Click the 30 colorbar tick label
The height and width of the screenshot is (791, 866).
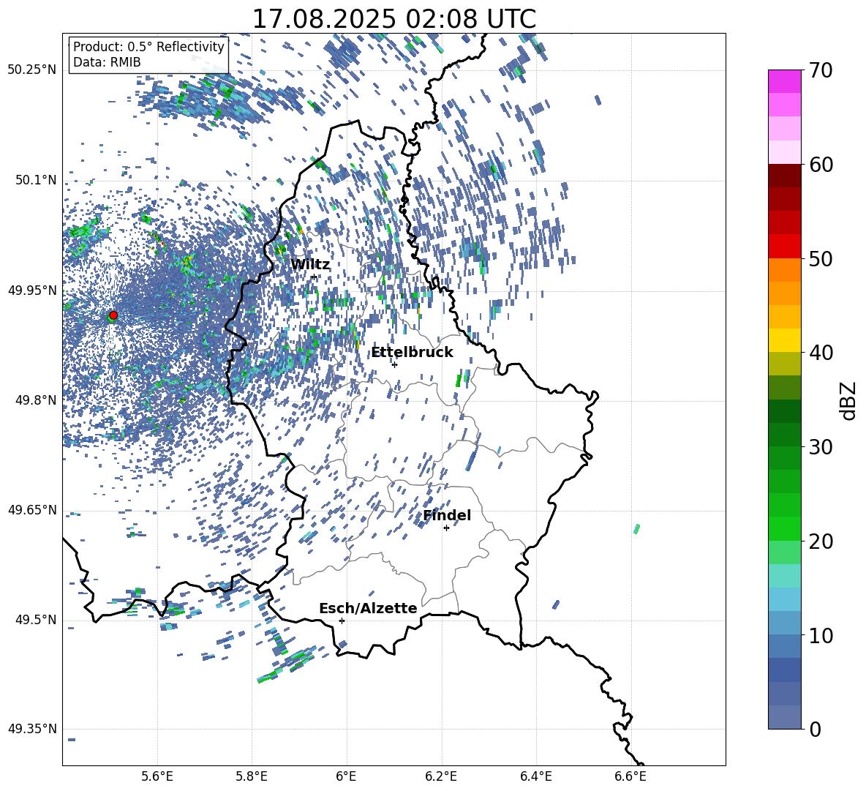[821, 447]
